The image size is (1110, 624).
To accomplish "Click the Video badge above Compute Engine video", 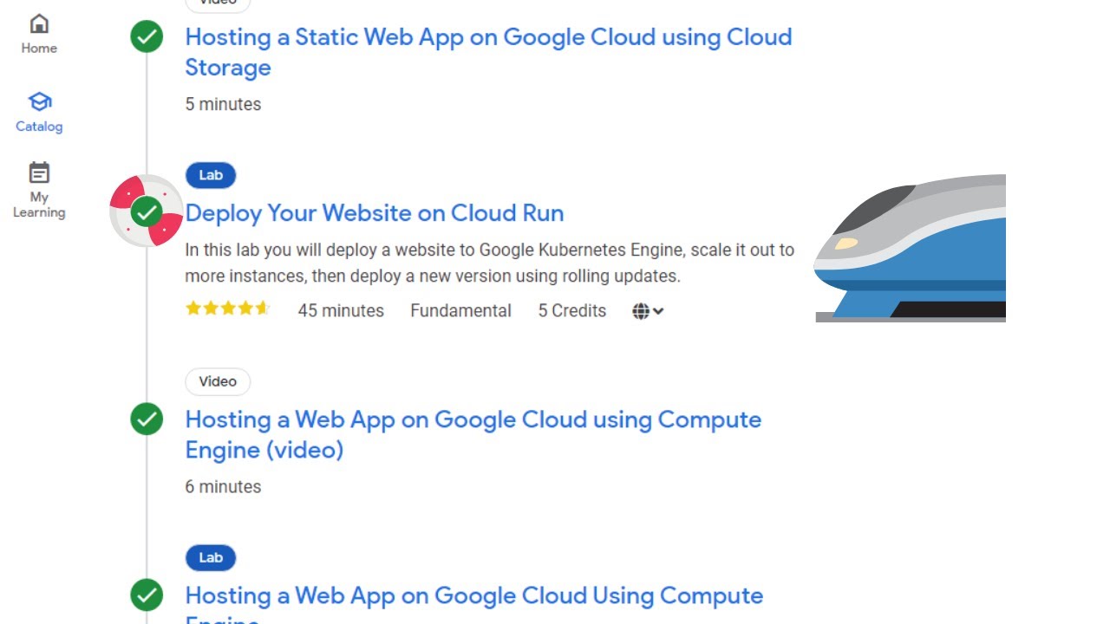I will click(218, 381).
